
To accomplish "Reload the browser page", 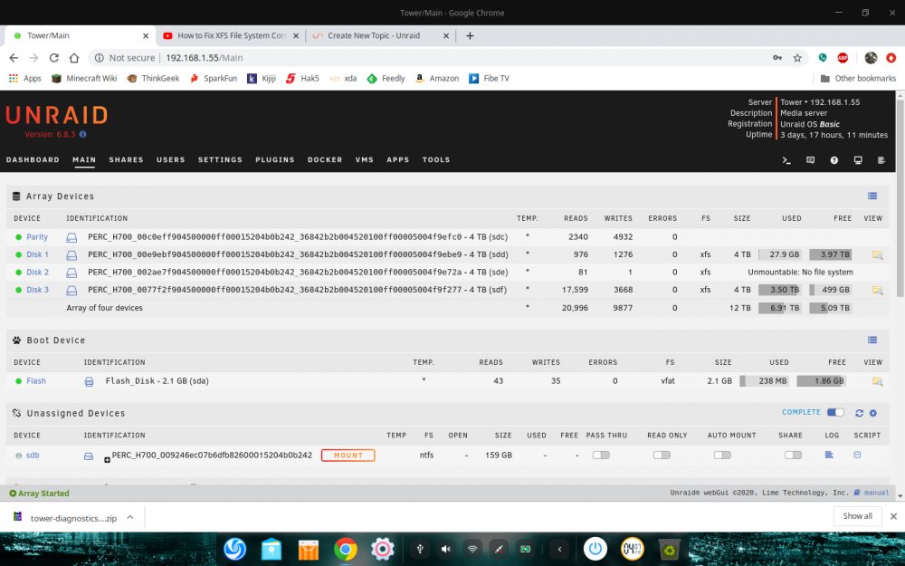I will tap(53, 58).
